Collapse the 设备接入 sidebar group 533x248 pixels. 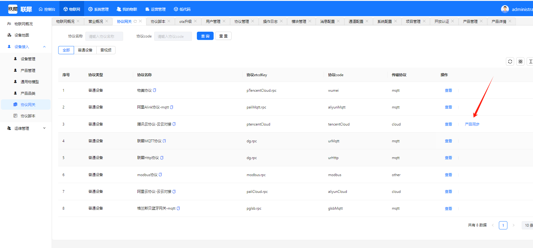click(x=44, y=47)
